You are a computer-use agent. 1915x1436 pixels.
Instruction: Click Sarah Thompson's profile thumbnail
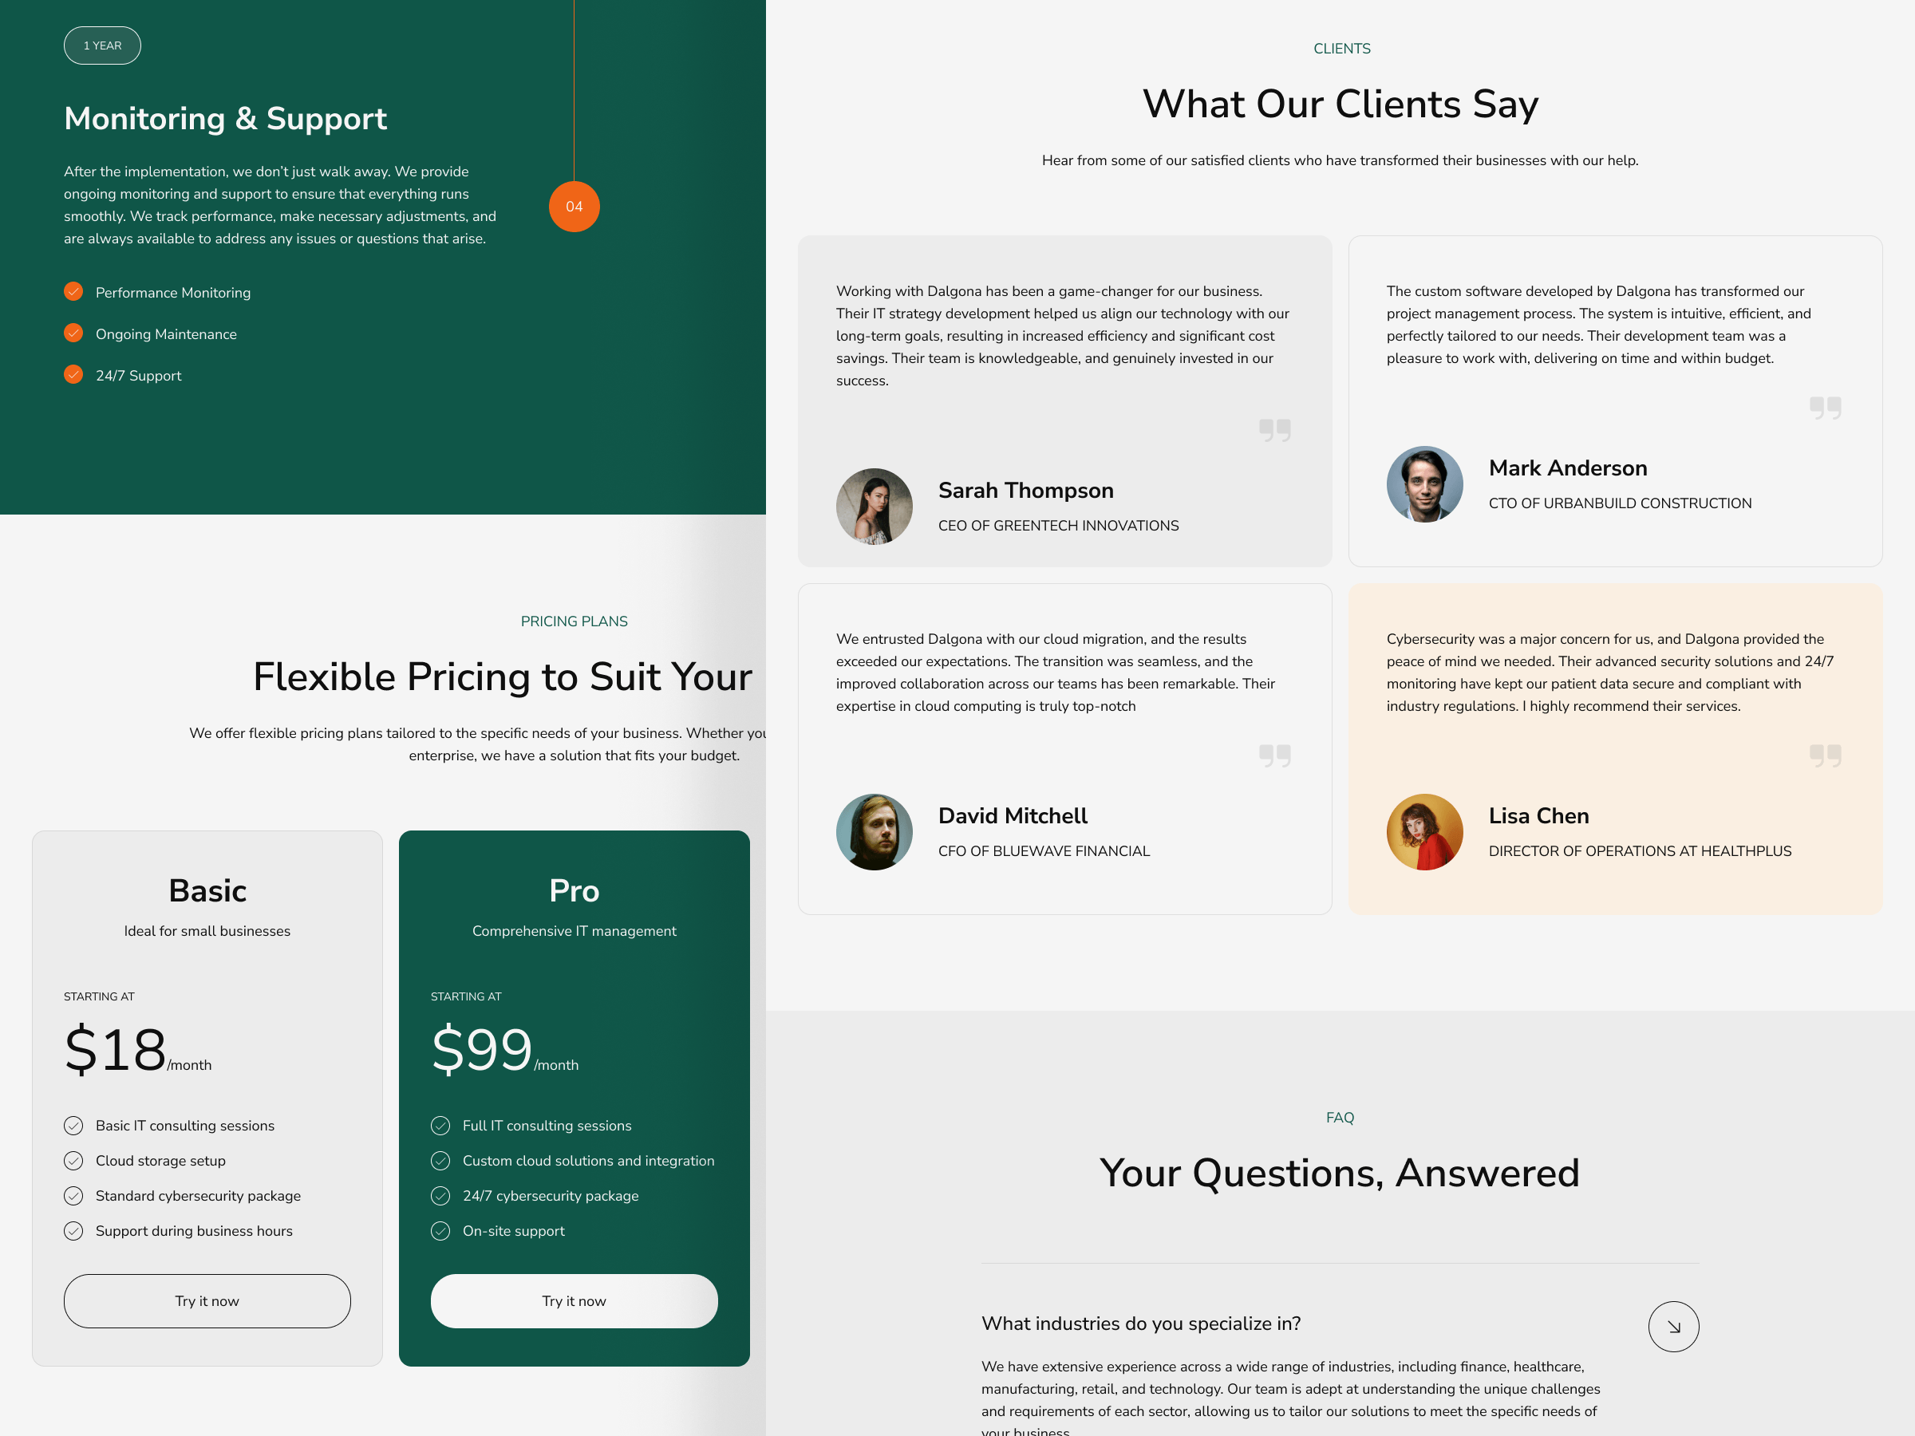(875, 501)
